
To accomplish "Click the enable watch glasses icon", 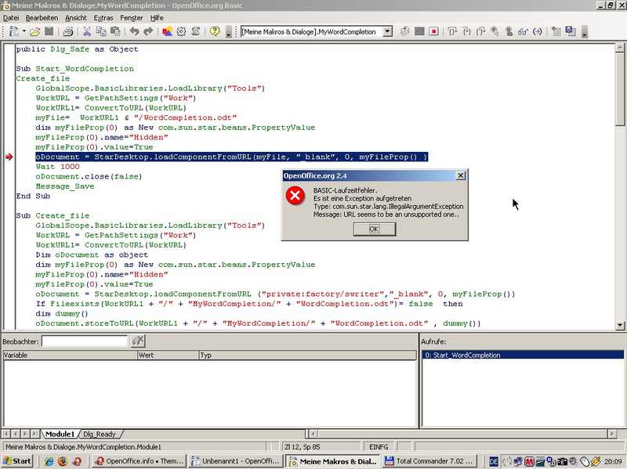I will [523, 31].
